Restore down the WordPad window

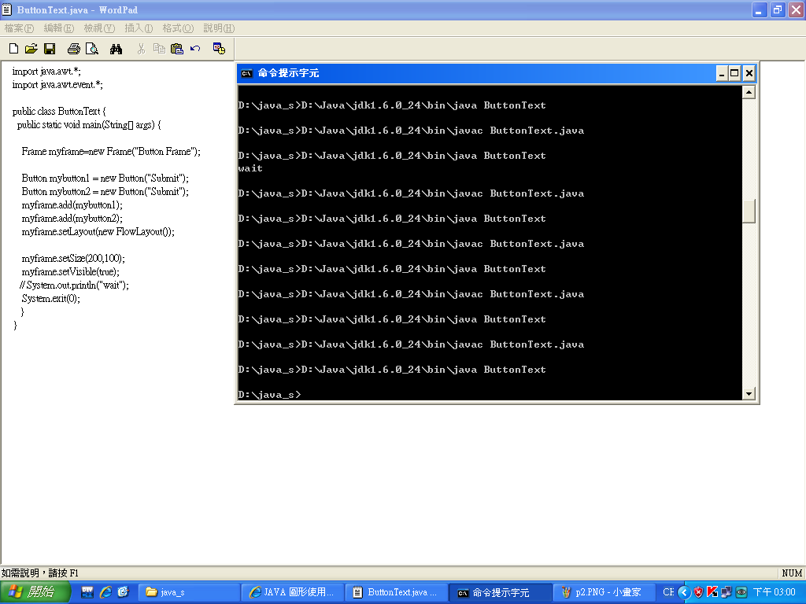(778, 9)
